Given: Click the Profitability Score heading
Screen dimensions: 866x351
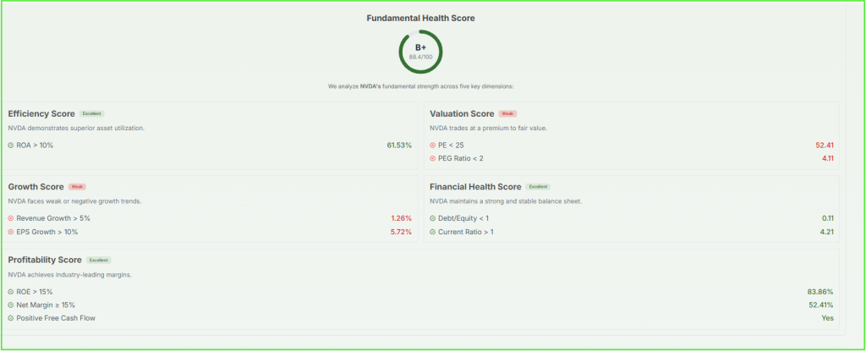Looking at the screenshot, I should tap(45, 260).
